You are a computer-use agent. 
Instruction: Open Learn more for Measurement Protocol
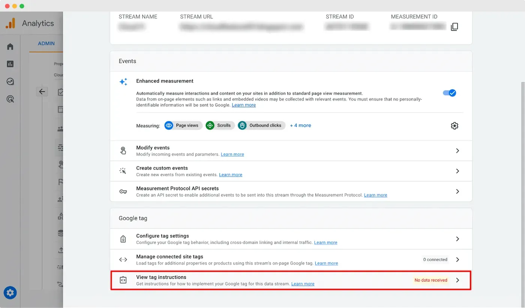375,195
